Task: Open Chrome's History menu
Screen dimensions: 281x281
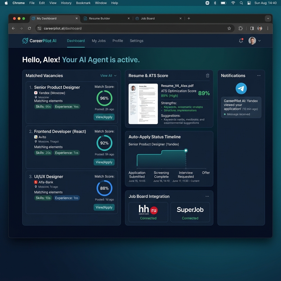Action: pyautogui.click(x=66, y=3)
